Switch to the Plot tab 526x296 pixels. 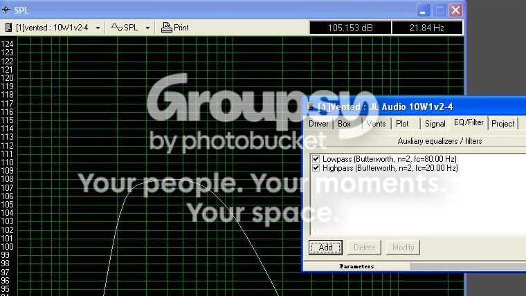click(x=402, y=124)
